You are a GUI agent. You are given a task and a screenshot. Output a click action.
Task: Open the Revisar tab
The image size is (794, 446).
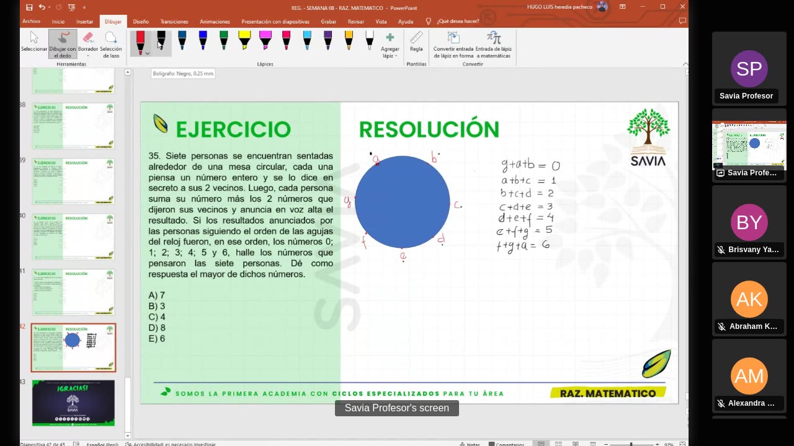click(356, 21)
